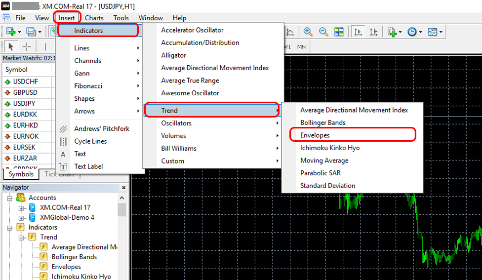
Task: Expand the Arrows submenu
Action: (x=100, y=111)
